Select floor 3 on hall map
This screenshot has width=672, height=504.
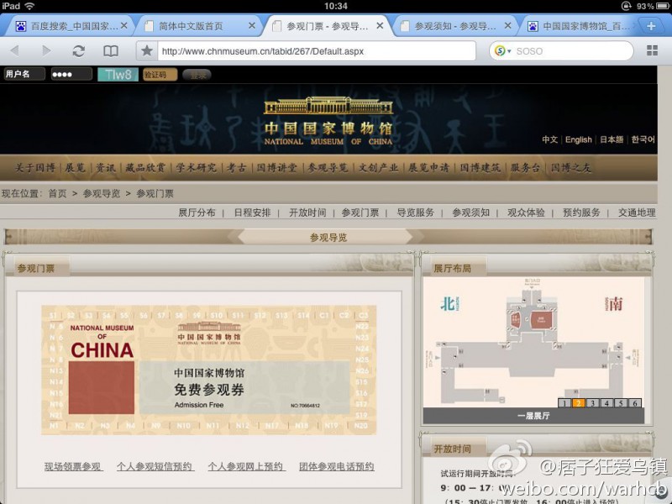pyautogui.click(x=593, y=403)
